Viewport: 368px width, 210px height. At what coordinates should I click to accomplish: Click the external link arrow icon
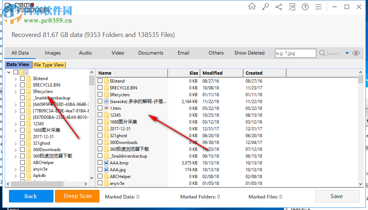pos(292,6)
